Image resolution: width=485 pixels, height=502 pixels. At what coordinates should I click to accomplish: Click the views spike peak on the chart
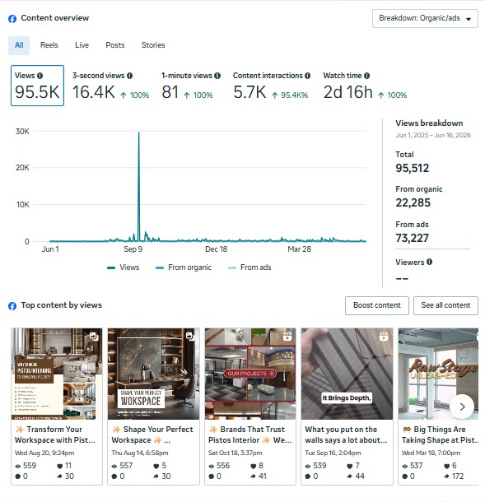click(138, 132)
